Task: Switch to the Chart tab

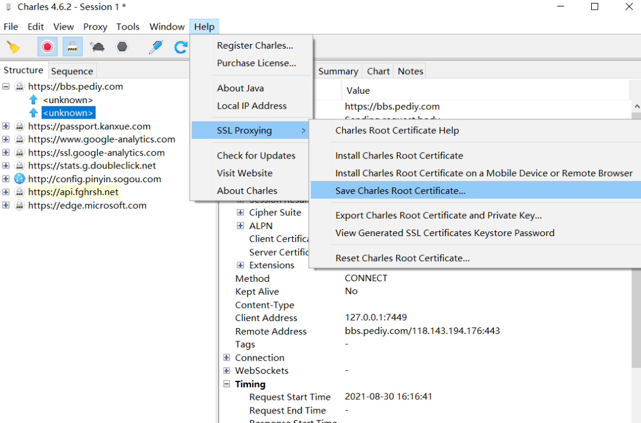Action: coord(378,71)
